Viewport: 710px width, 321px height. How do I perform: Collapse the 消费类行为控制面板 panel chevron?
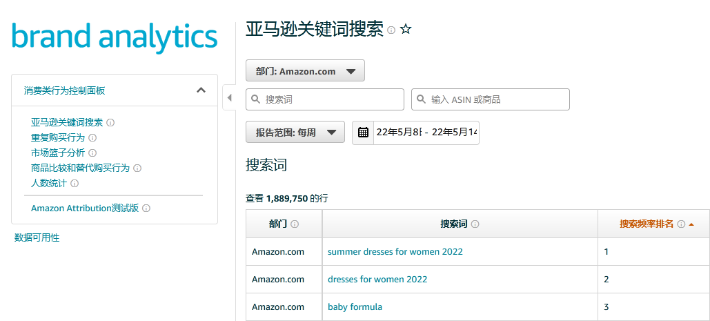point(201,90)
